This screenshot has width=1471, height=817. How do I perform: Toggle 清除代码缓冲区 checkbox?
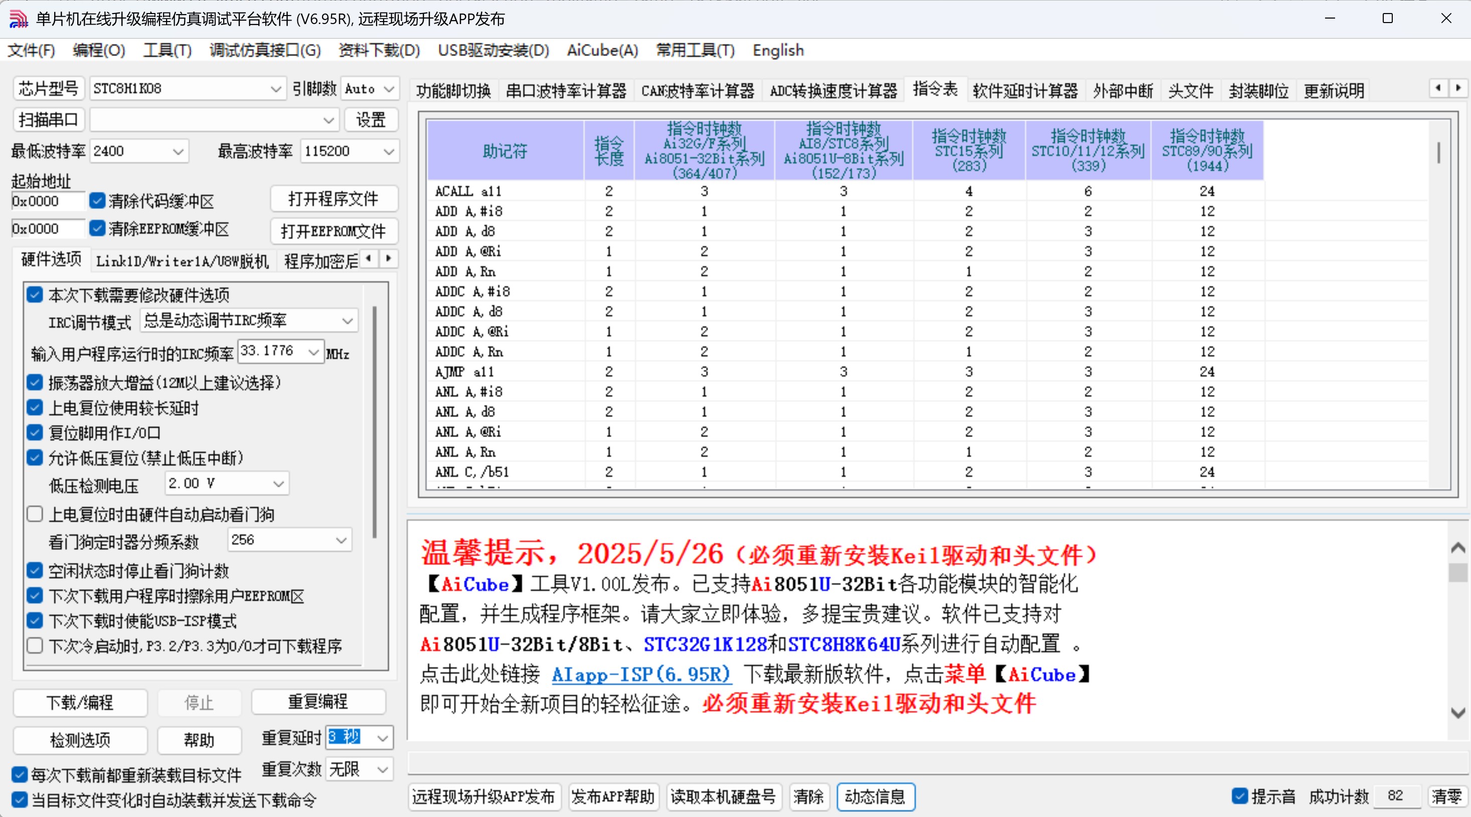pyautogui.click(x=97, y=201)
